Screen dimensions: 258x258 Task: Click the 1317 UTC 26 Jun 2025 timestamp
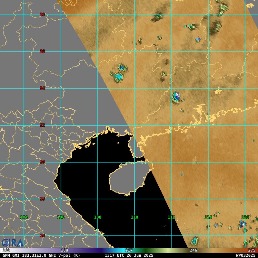pos(129,255)
